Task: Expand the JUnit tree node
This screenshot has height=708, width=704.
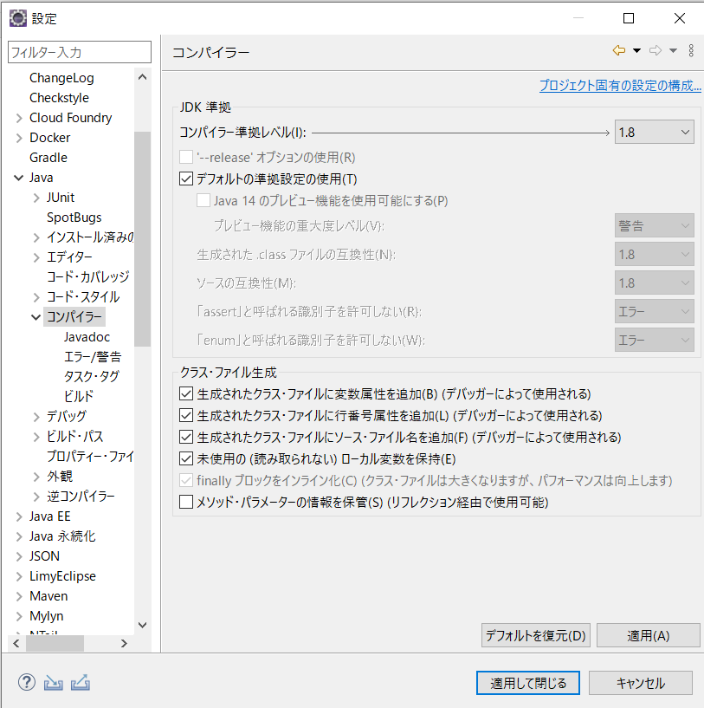Action: tap(36, 198)
